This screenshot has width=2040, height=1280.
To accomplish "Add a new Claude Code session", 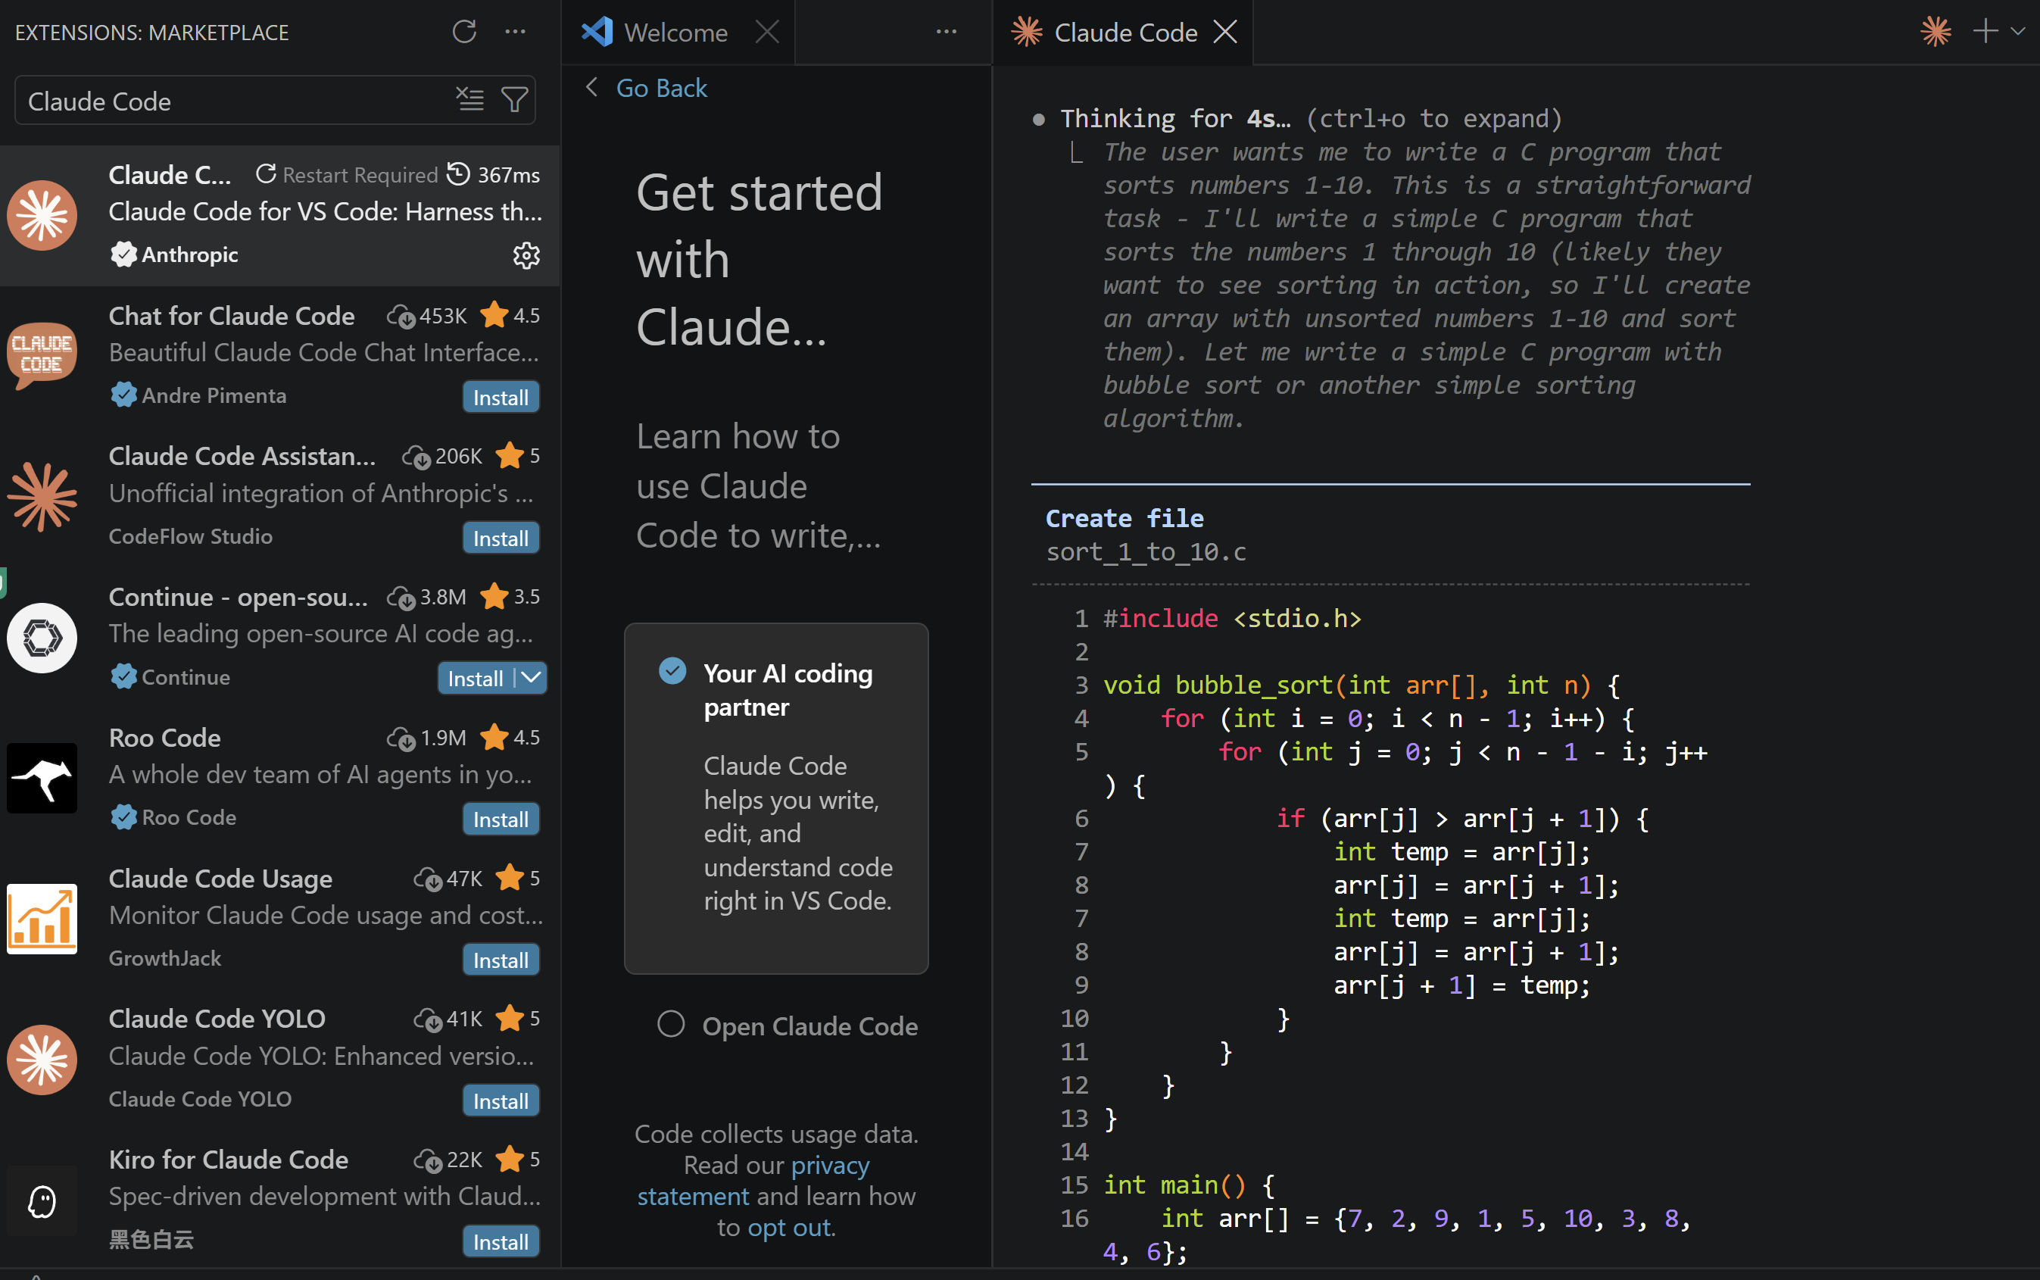I will coord(1985,32).
